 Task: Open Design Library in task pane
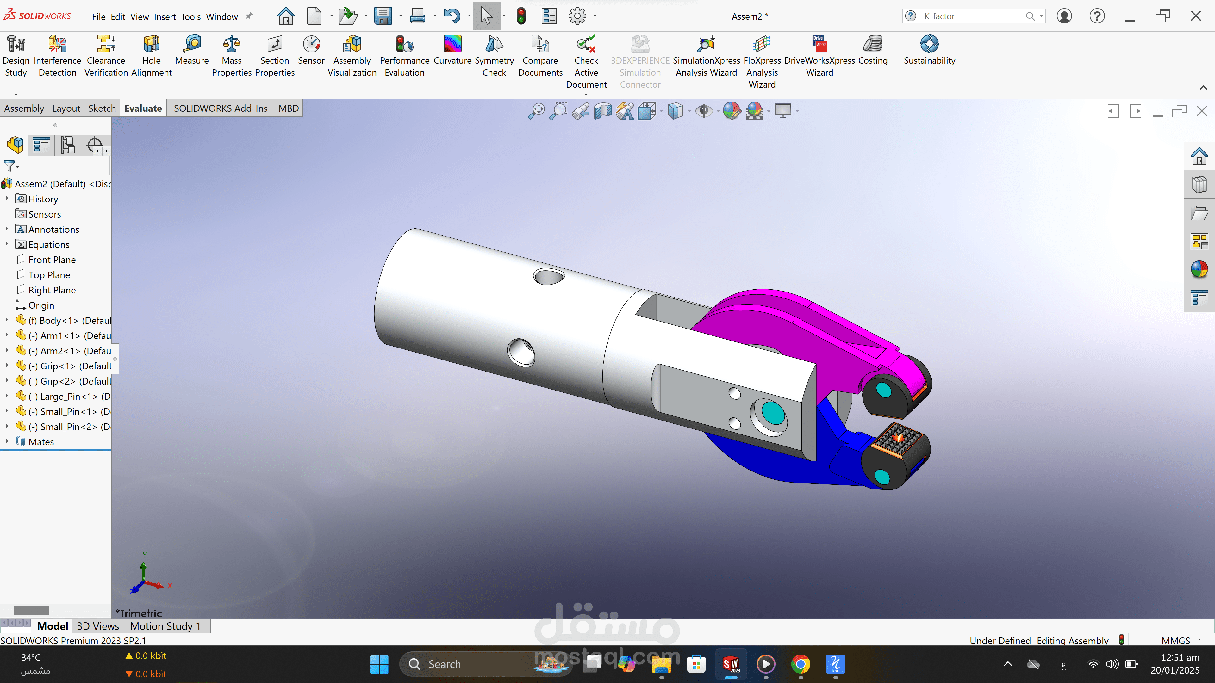(1199, 184)
